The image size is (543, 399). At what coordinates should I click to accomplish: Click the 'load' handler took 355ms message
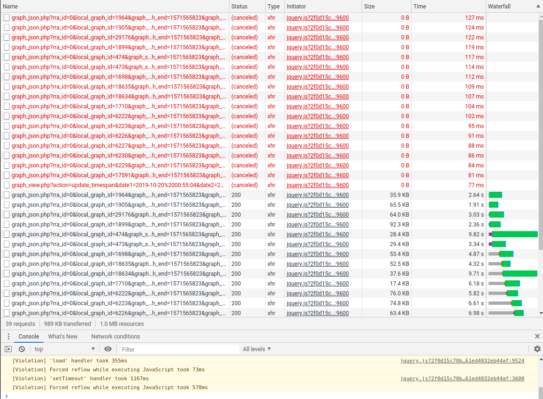(69, 361)
